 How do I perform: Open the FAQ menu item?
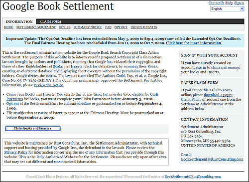pos(108,27)
